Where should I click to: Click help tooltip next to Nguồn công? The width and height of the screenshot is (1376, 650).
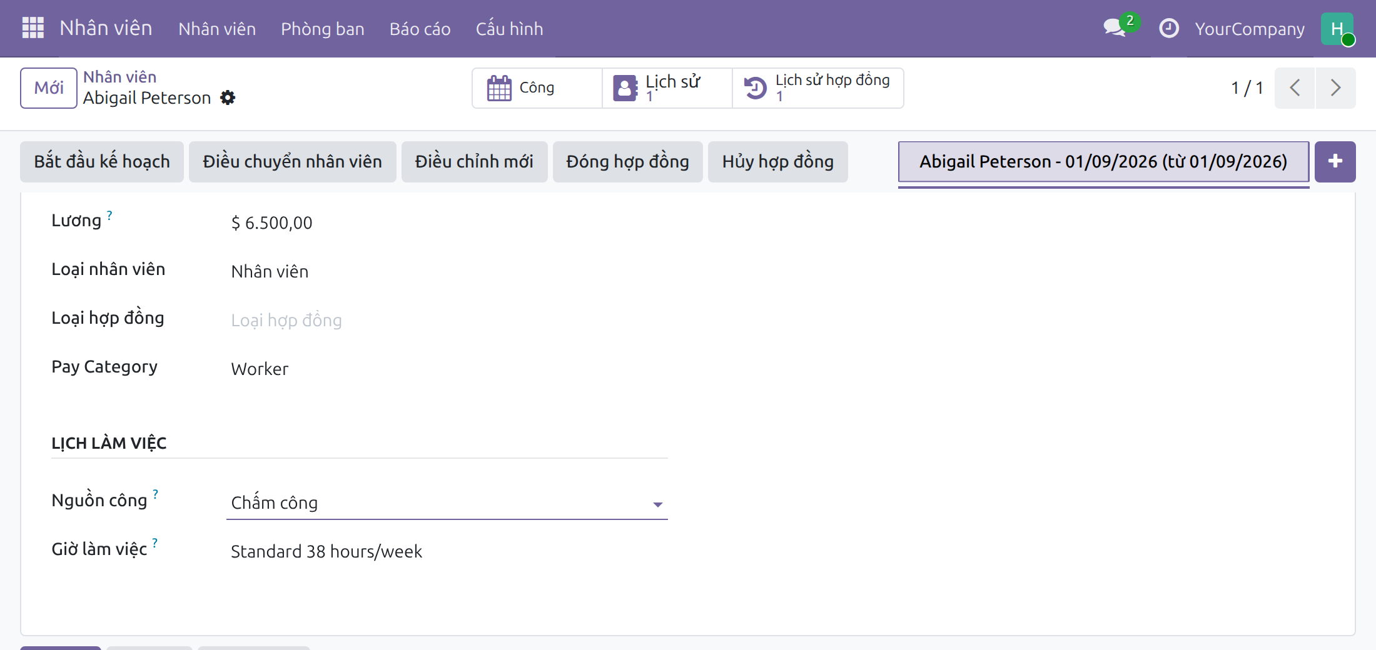point(155,494)
